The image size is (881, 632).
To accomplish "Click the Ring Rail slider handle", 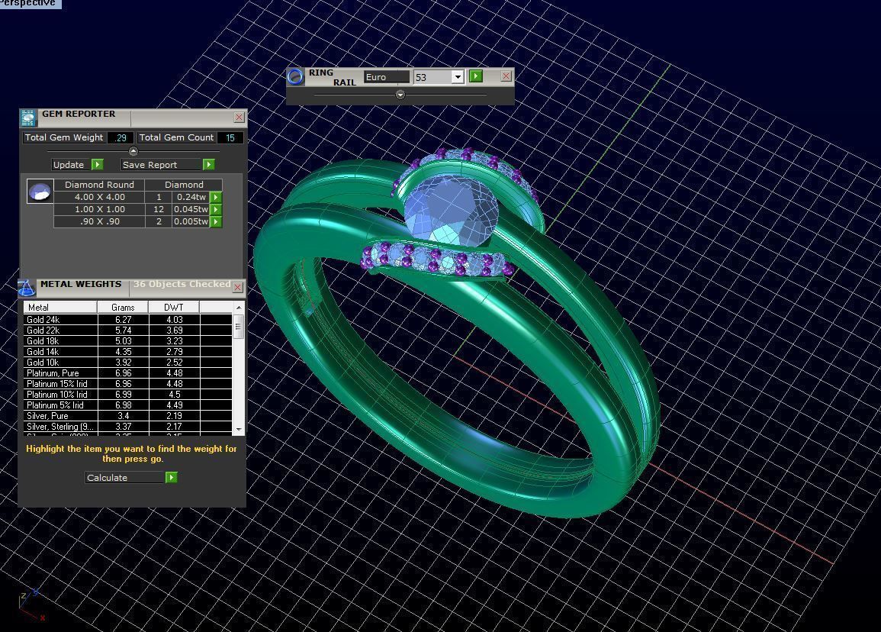I will click(x=400, y=95).
